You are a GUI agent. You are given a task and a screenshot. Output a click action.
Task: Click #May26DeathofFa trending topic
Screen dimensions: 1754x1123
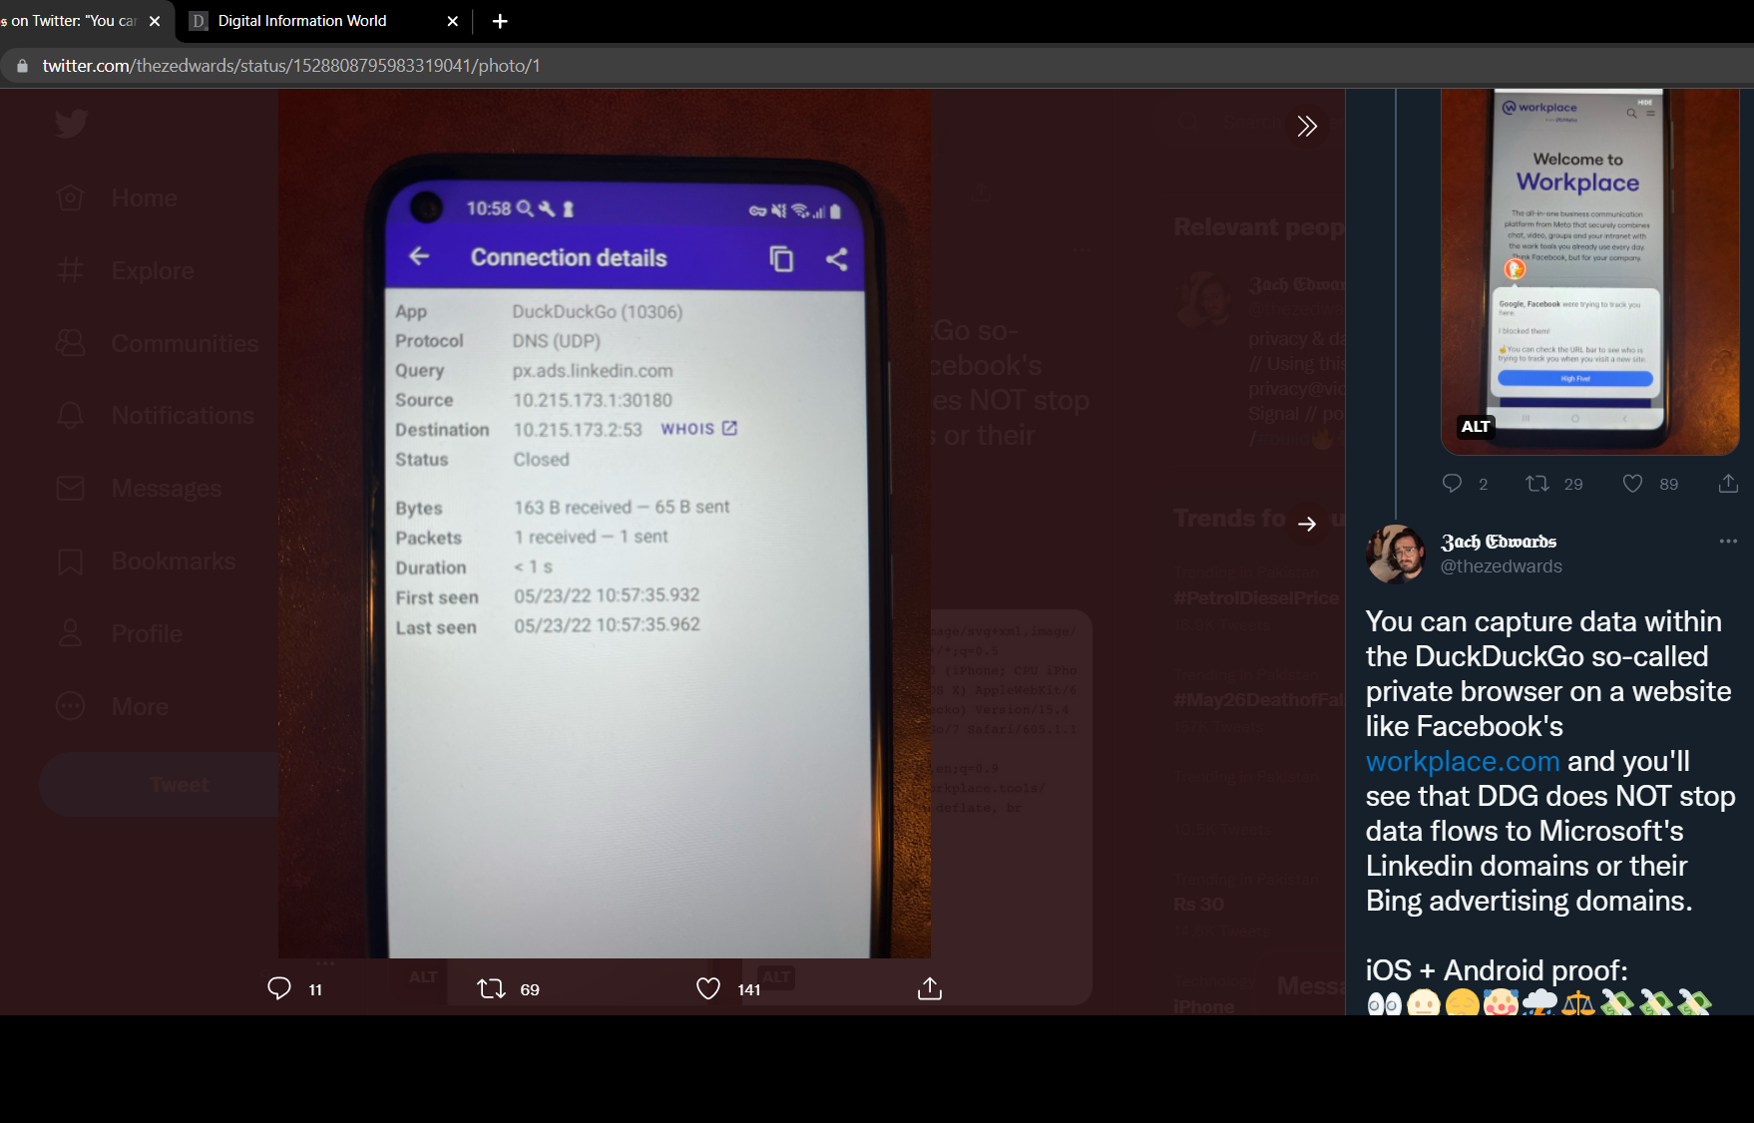[x=1259, y=699]
